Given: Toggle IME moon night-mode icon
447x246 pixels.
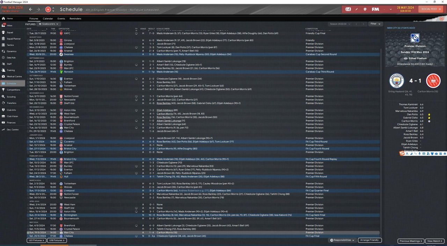Looking at the screenshot, I should coord(411,154).
